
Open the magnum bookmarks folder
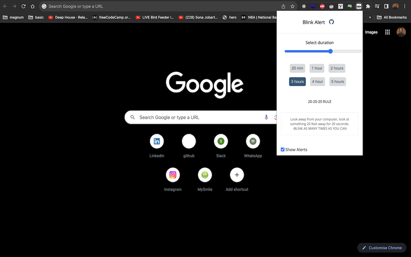tap(13, 17)
